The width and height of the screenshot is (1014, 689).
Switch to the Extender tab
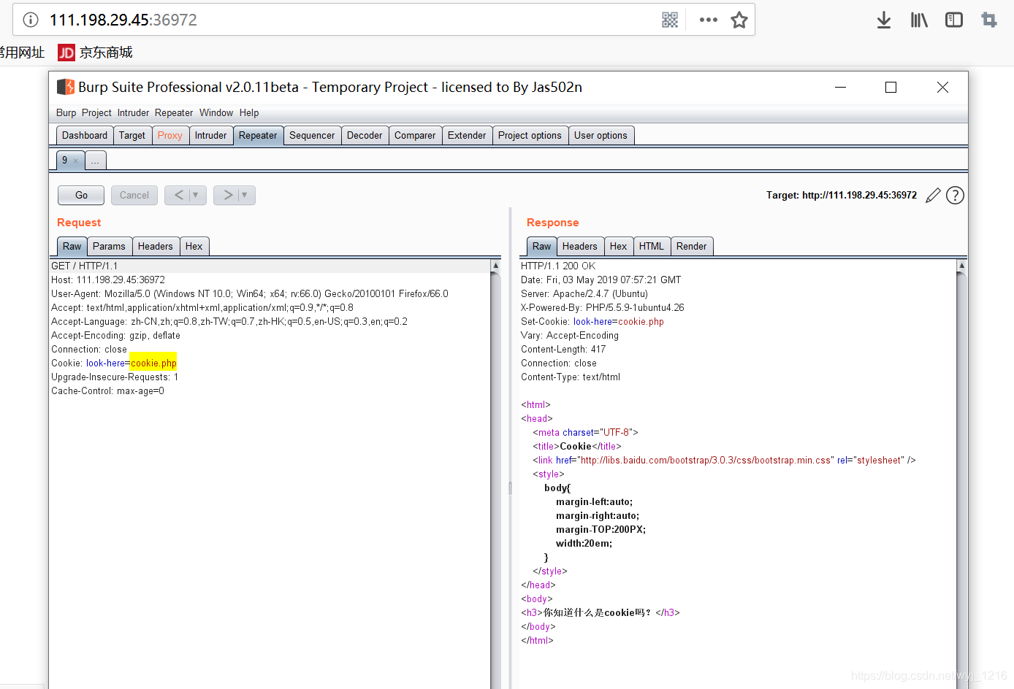click(467, 136)
